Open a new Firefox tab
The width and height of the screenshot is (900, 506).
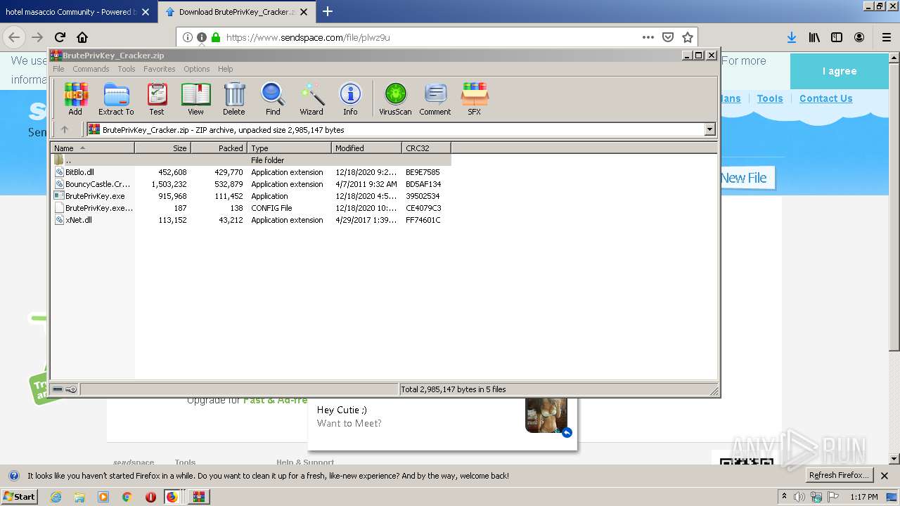328,11
